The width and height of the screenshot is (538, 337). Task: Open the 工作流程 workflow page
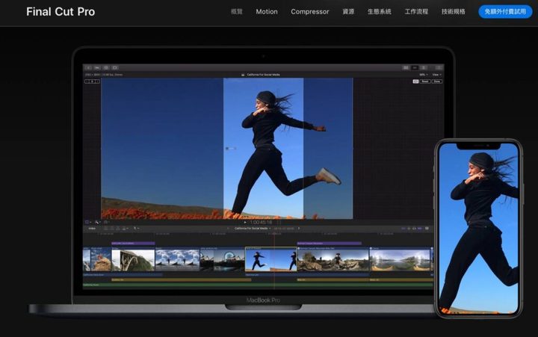coord(416,12)
